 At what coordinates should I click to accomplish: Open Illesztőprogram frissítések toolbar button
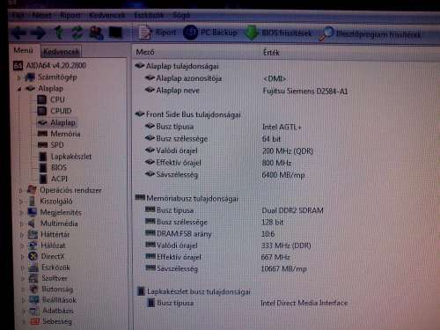tap(370, 34)
